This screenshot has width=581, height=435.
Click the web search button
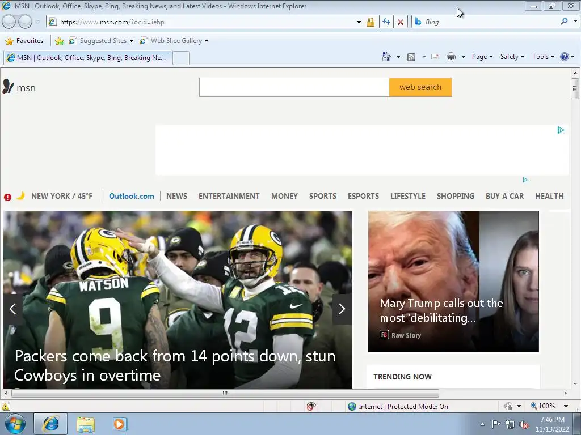(x=420, y=87)
